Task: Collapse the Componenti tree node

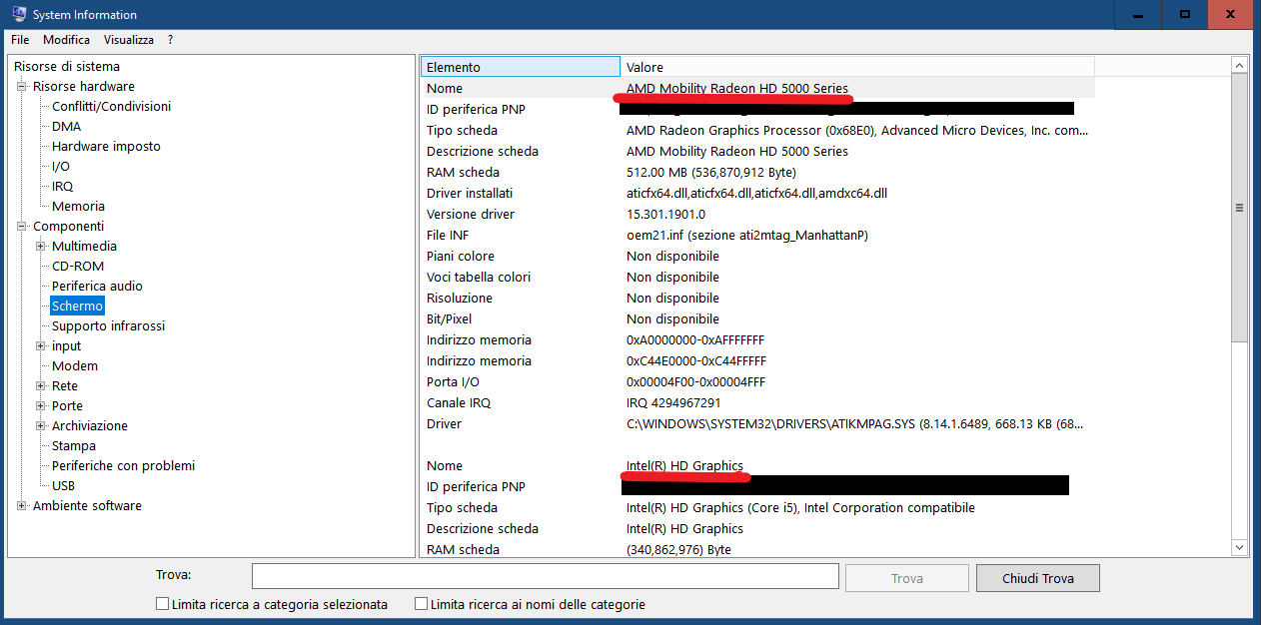Action: 22,227
